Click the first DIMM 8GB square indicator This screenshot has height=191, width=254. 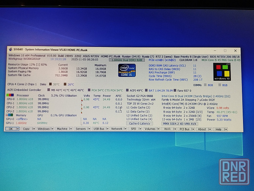206,85
